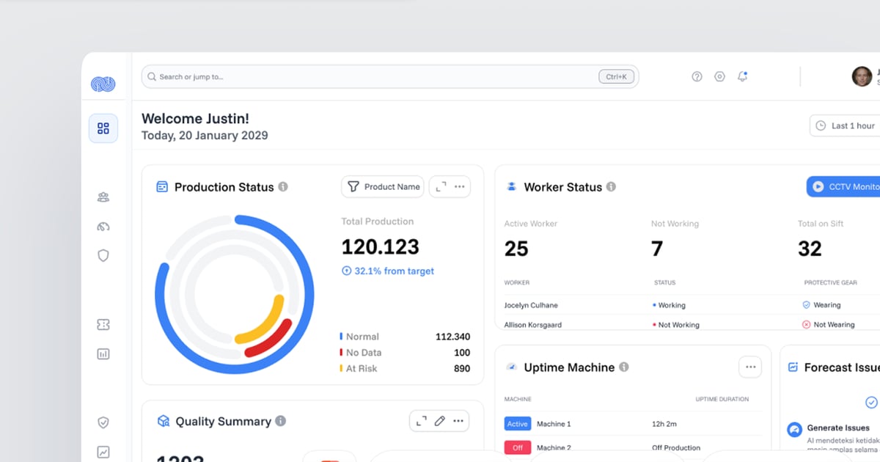
Task: Click the Production Status info icon
Action: coord(283,187)
